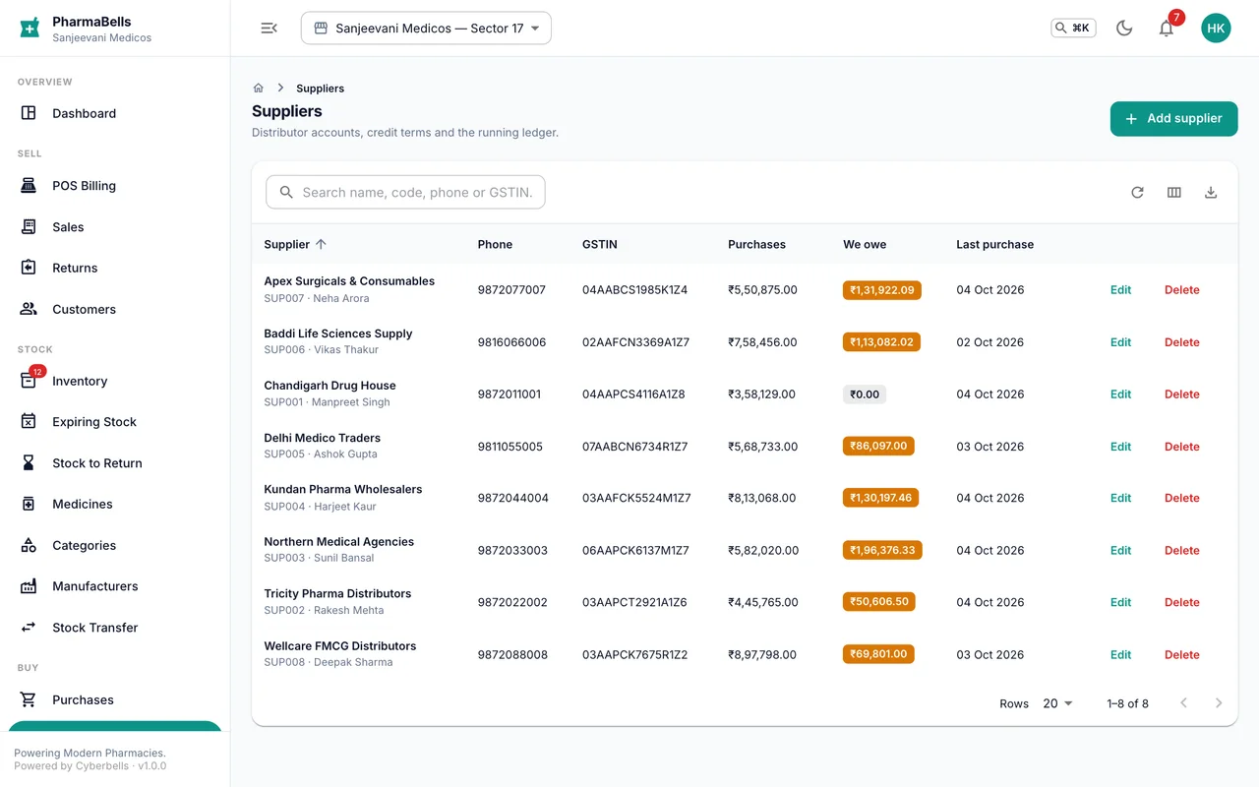Select GSTIN 07AABCN6734R1Z7 cell
Screen dimensions: 1259x787
(636, 447)
